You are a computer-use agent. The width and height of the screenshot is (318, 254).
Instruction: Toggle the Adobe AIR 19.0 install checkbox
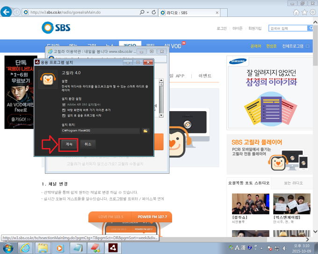64,105
